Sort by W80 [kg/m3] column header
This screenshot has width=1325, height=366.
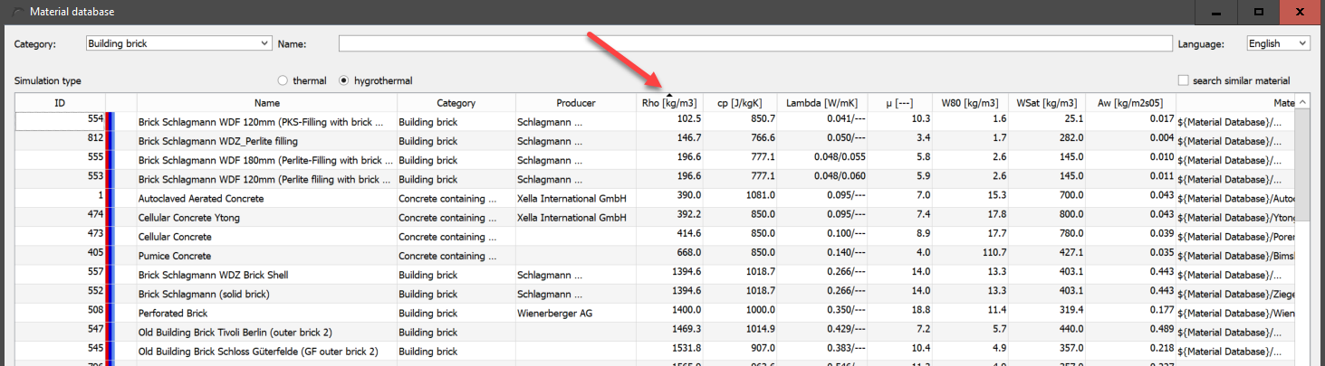(967, 103)
